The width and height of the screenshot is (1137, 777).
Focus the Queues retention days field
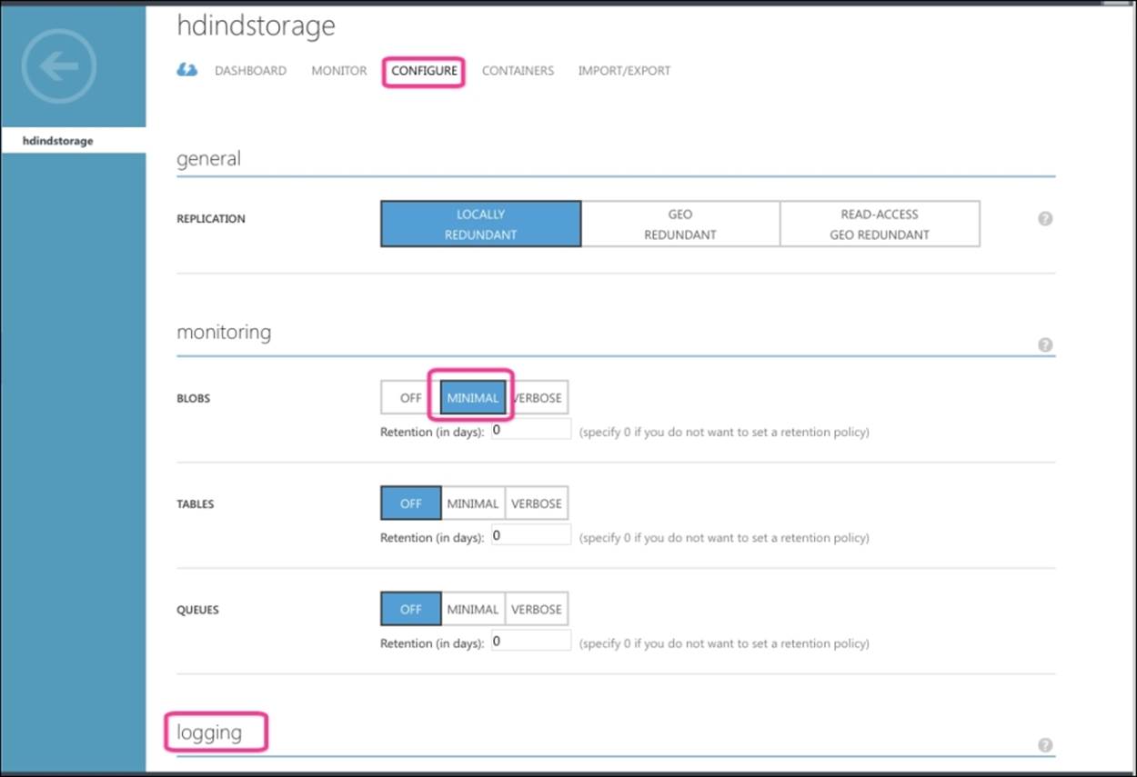click(x=531, y=641)
